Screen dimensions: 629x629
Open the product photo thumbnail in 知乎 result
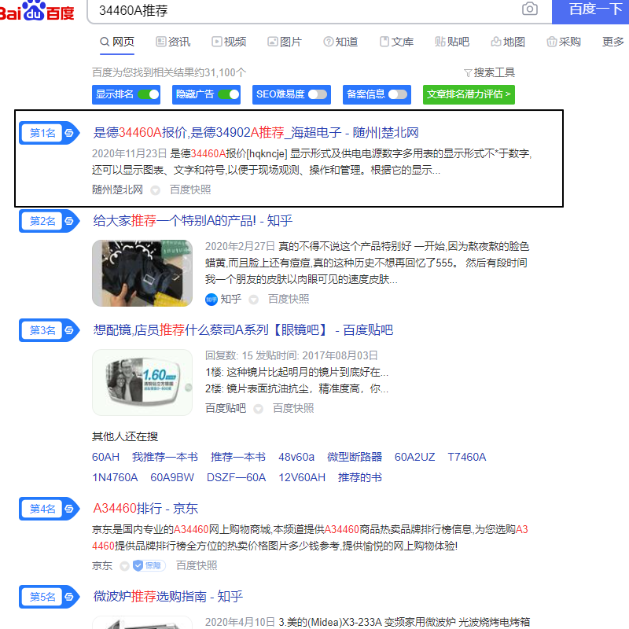tap(142, 273)
